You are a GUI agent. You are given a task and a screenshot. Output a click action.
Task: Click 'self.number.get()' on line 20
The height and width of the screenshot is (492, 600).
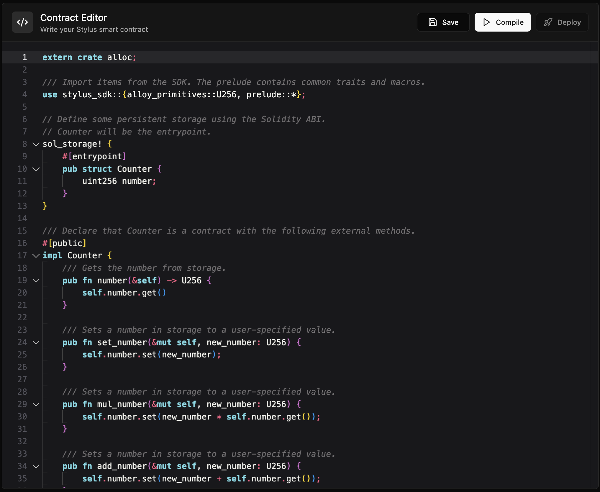pyautogui.click(x=124, y=293)
